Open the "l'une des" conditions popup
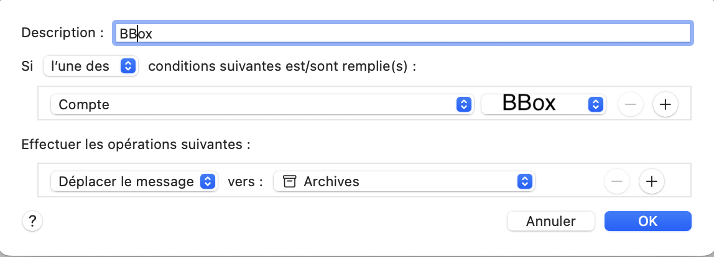Viewport: 714px width, 257px height. click(x=91, y=66)
